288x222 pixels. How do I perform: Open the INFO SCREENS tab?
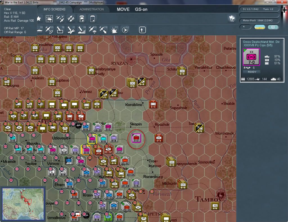click(54, 9)
